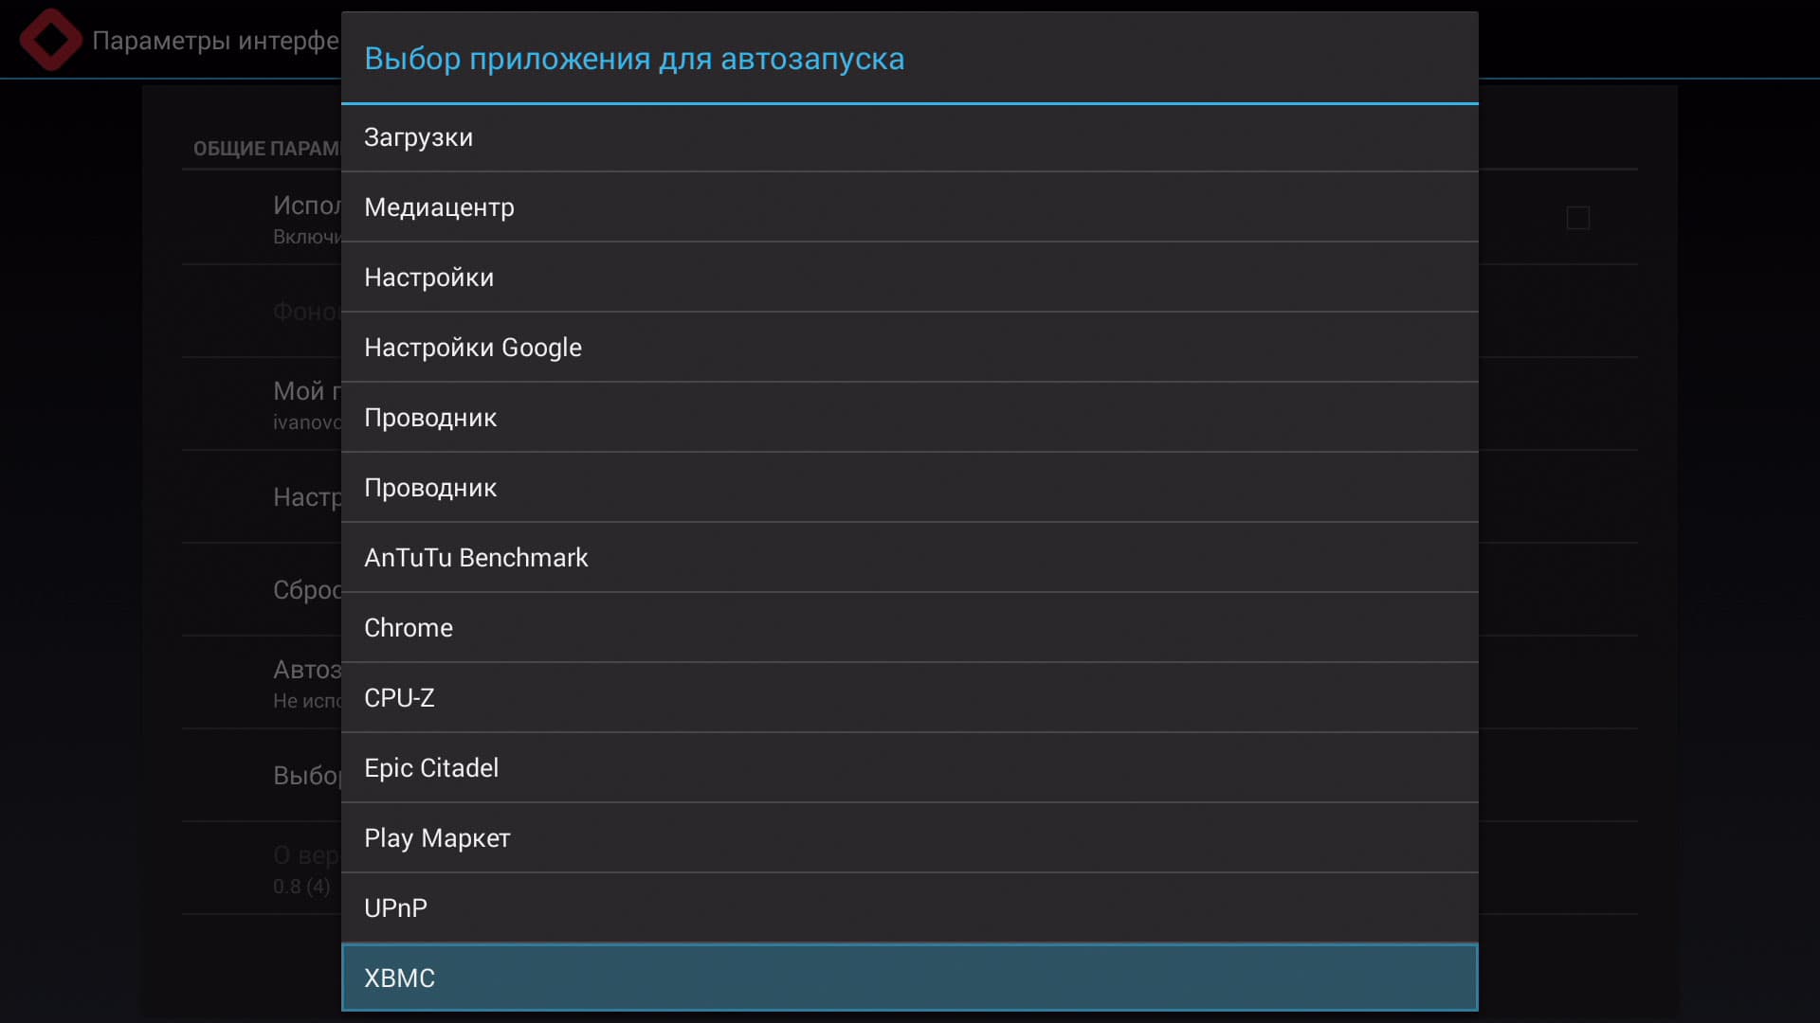This screenshot has height=1023, width=1820.
Task: Select Проводник entry directly above AnTuTu Benchmark
Action: pos(908,488)
